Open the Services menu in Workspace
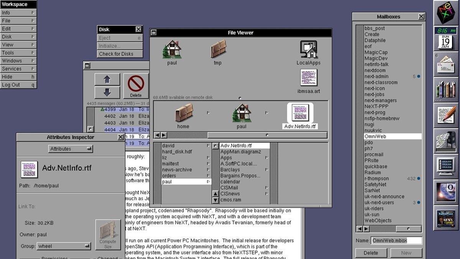Image resolution: width=460 pixels, height=259 pixels. click(18, 69)
